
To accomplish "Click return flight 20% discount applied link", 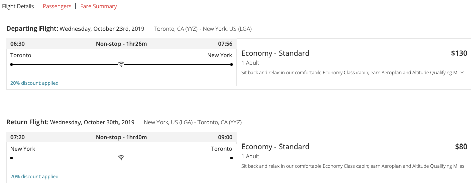I will click(x=34, y=176).
